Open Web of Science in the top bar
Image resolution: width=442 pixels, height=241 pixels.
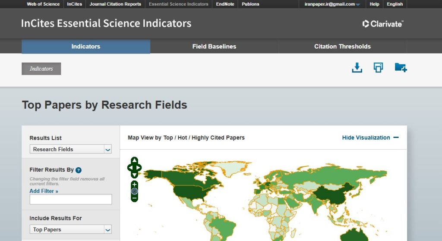(43, 4)
